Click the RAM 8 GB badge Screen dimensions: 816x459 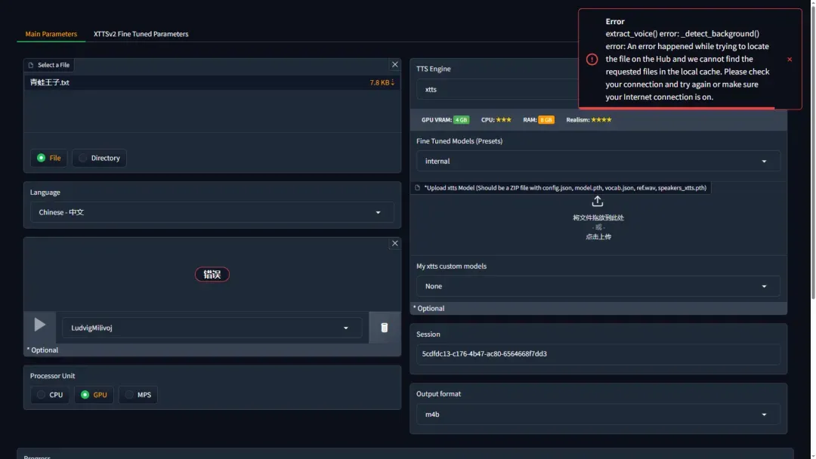546,120
